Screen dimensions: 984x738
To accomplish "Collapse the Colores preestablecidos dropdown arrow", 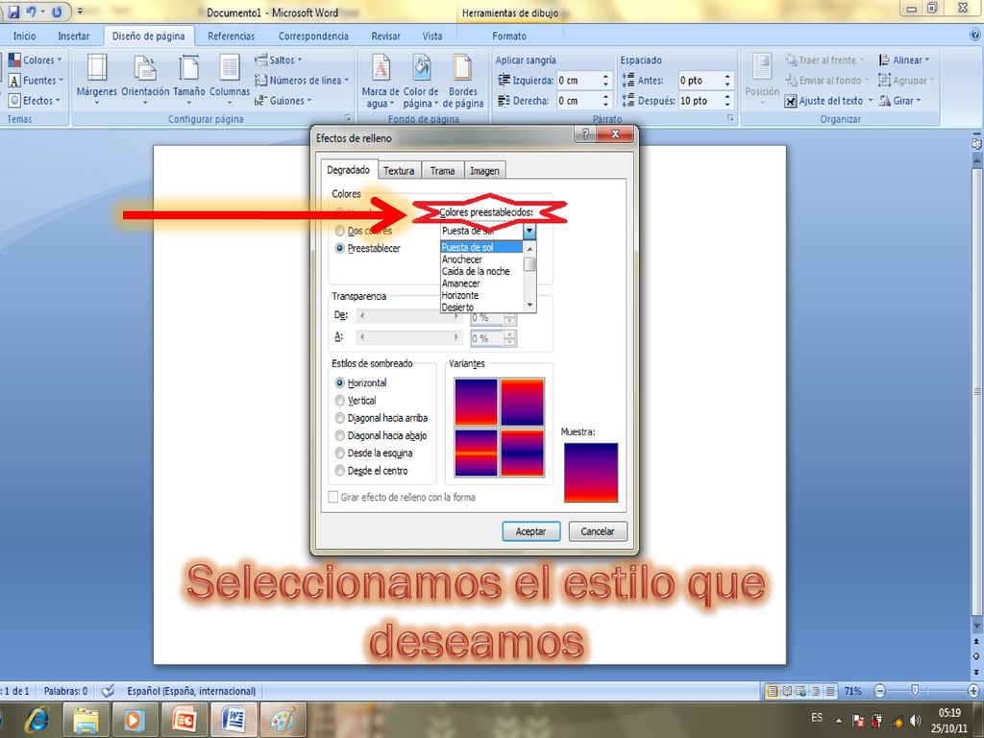I will coord(529,231).
